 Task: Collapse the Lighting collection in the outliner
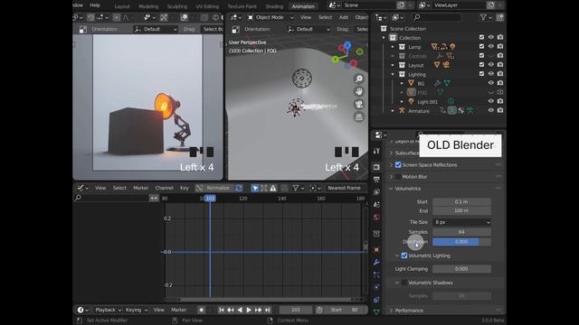point(393,74)
